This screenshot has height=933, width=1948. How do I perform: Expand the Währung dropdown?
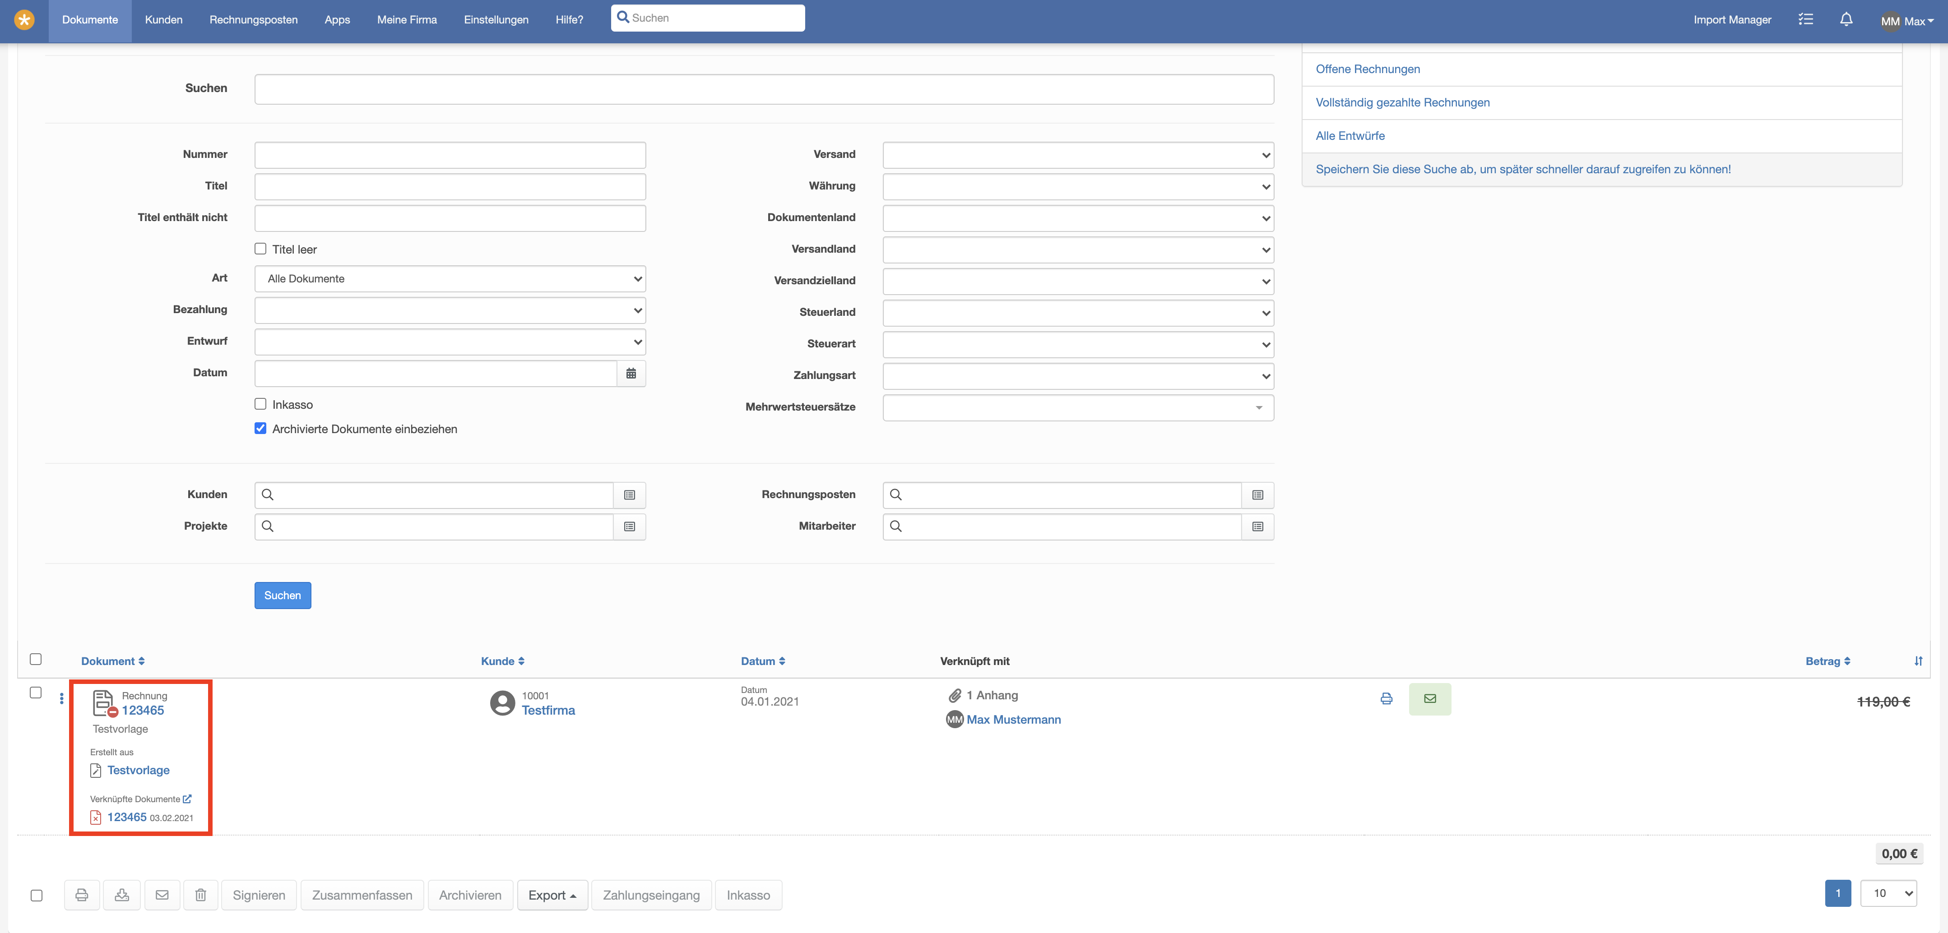pos(1078,187)
